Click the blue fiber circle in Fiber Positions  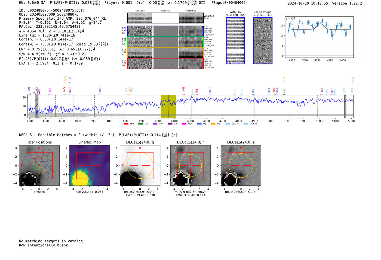click(x=43, y=165)
